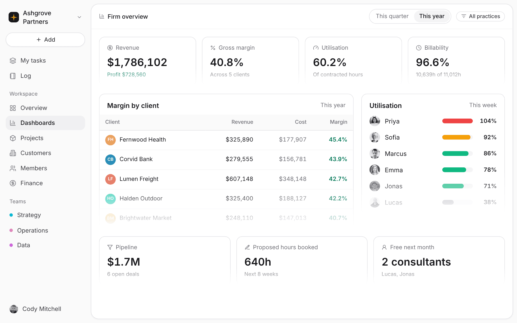Click the Dashboards bar chart icon
The image size is (517, 323).
13,123
